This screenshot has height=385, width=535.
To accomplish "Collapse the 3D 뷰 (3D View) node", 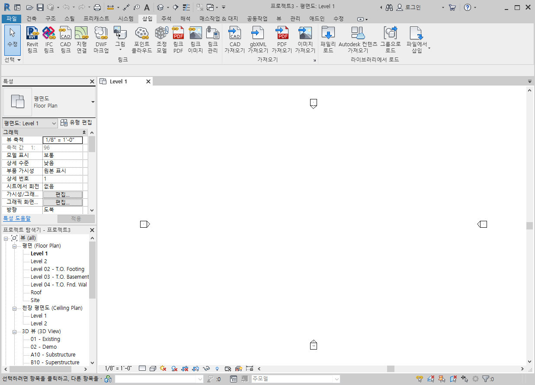I will point(14,331).
